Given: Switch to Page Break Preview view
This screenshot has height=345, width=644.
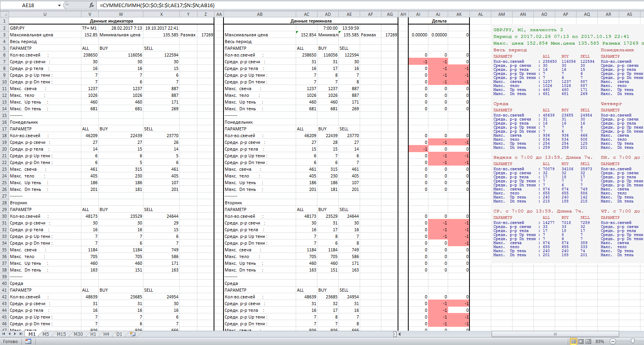Looking at the screenshot, I should tap(588, 341).
